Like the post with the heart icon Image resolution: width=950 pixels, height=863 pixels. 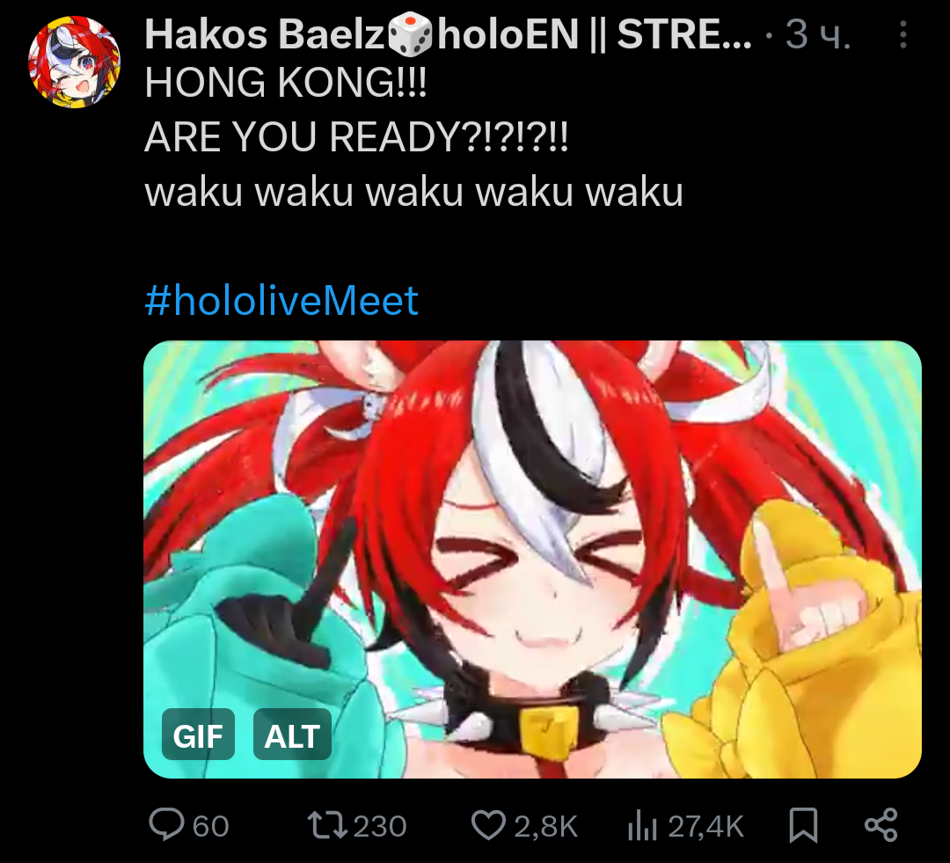pos(488,825)
